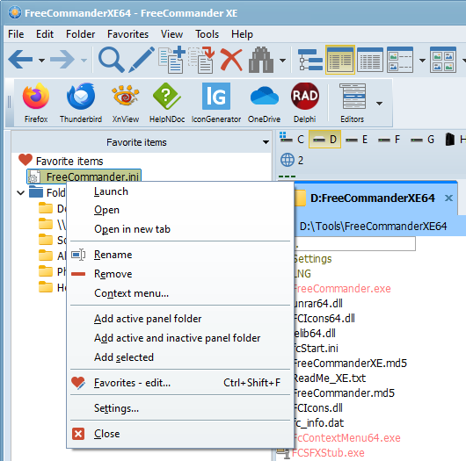The height and width of the screenshot is (461, 466).
Task: Click the D:\Tools\FreeCommanderXE64 path bar
Action: tap(379, 227)
